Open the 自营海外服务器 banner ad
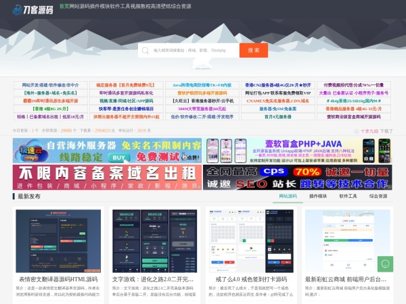Viewport: 406px width, 304px height. point(107,151)
